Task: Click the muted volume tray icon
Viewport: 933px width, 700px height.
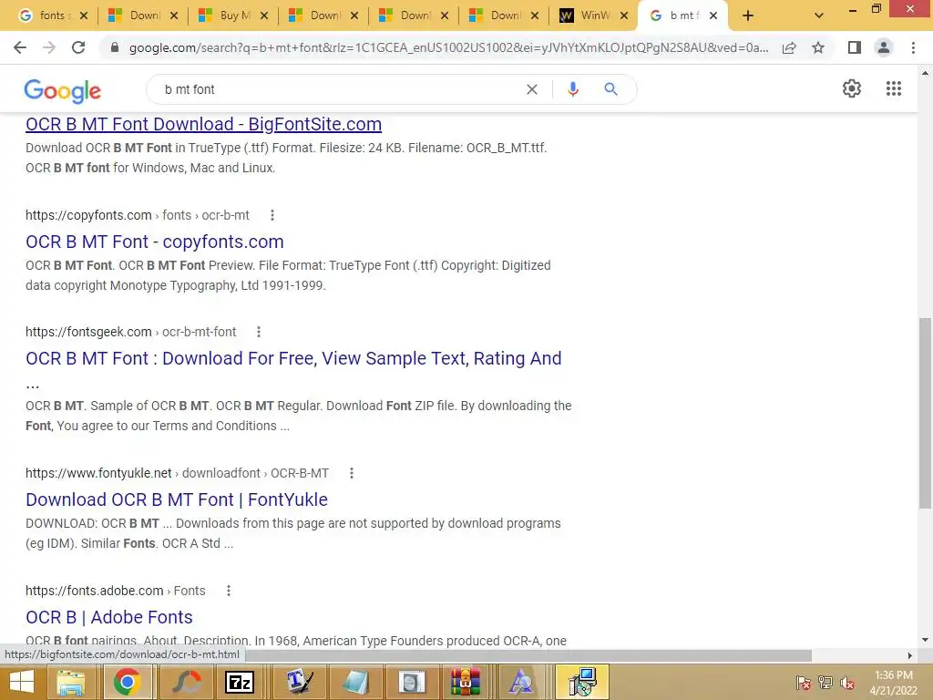Action: pos(847,683)
